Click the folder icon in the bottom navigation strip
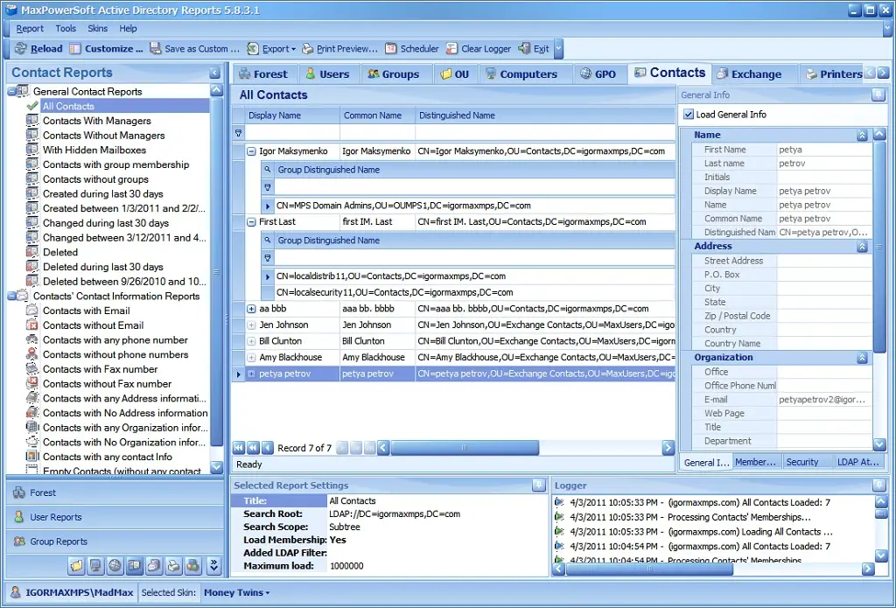The image size is (896, 608). point(76,566)
